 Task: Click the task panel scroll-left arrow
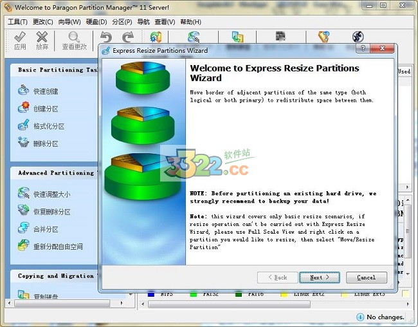point(10,303)
